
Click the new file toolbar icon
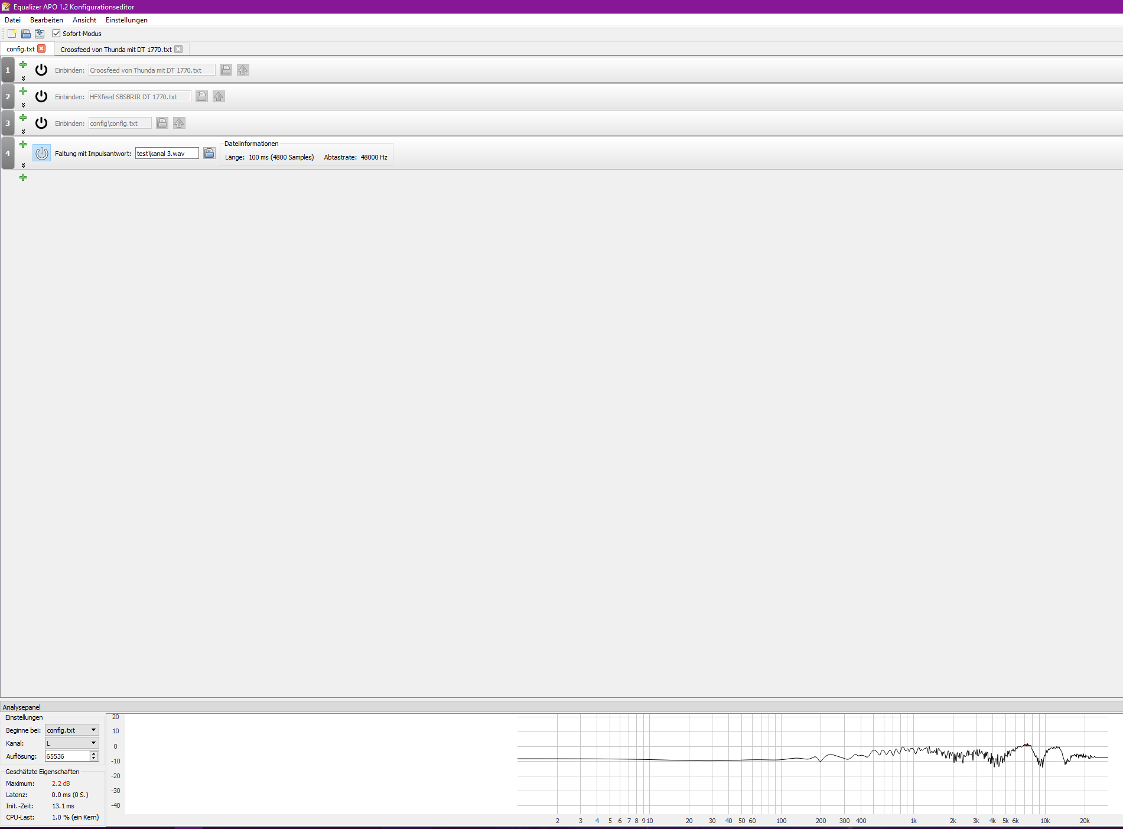click(x=12, y=34)
